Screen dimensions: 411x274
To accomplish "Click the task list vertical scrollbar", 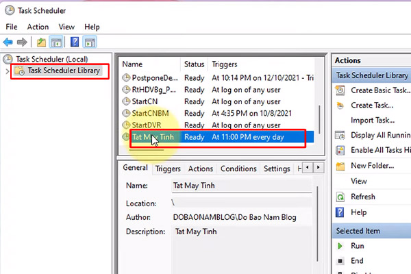I will pos(319,120).
